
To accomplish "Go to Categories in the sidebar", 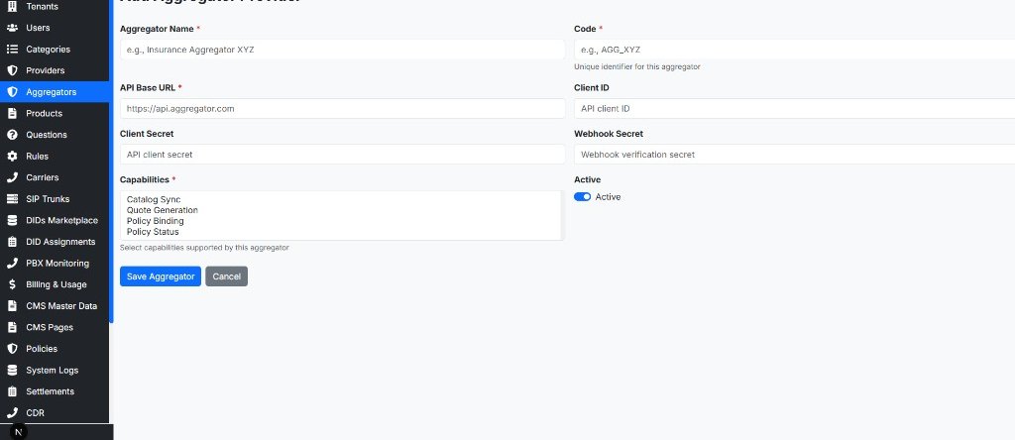I will (55, 50).
